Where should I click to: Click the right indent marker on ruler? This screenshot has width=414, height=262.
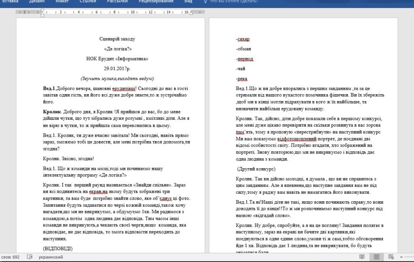[x=191, y=12]
